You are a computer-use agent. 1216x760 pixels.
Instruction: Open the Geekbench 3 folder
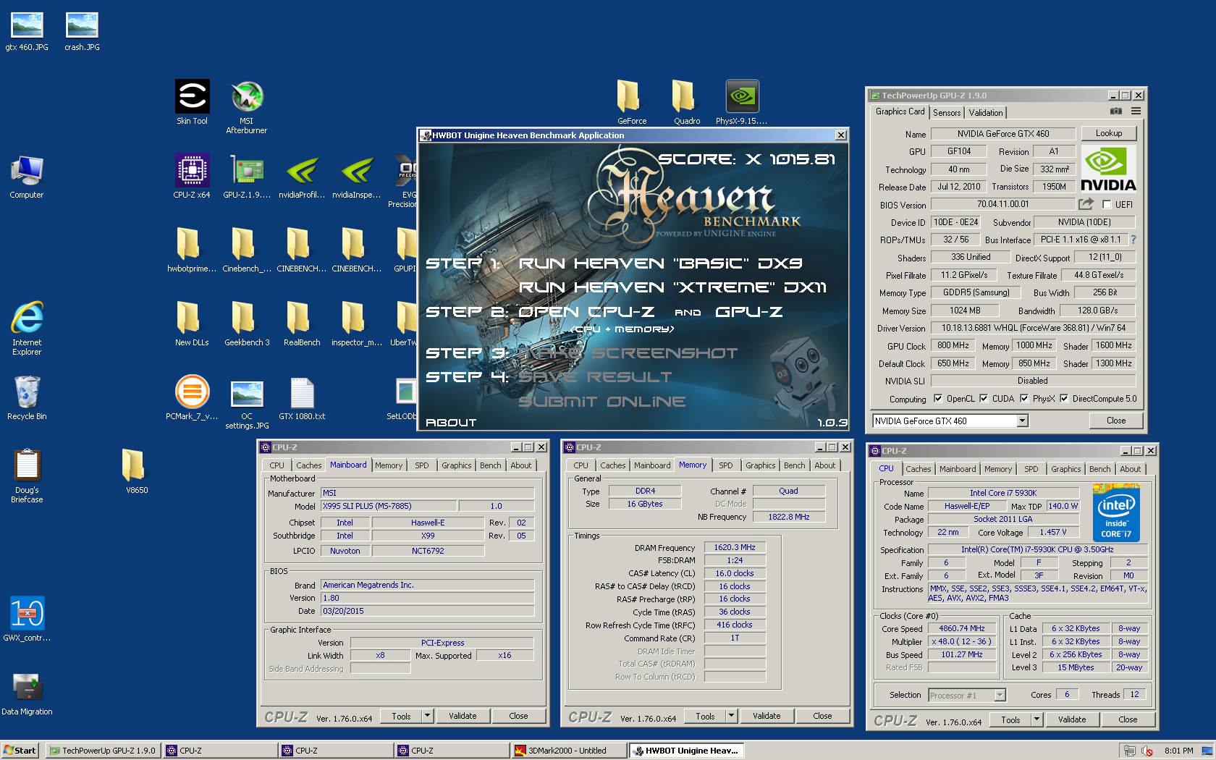247,324
